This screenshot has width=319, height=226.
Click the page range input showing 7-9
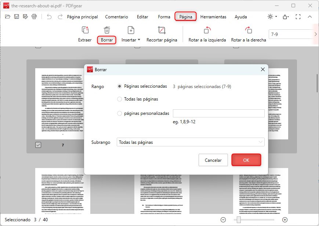coord(291,34)
